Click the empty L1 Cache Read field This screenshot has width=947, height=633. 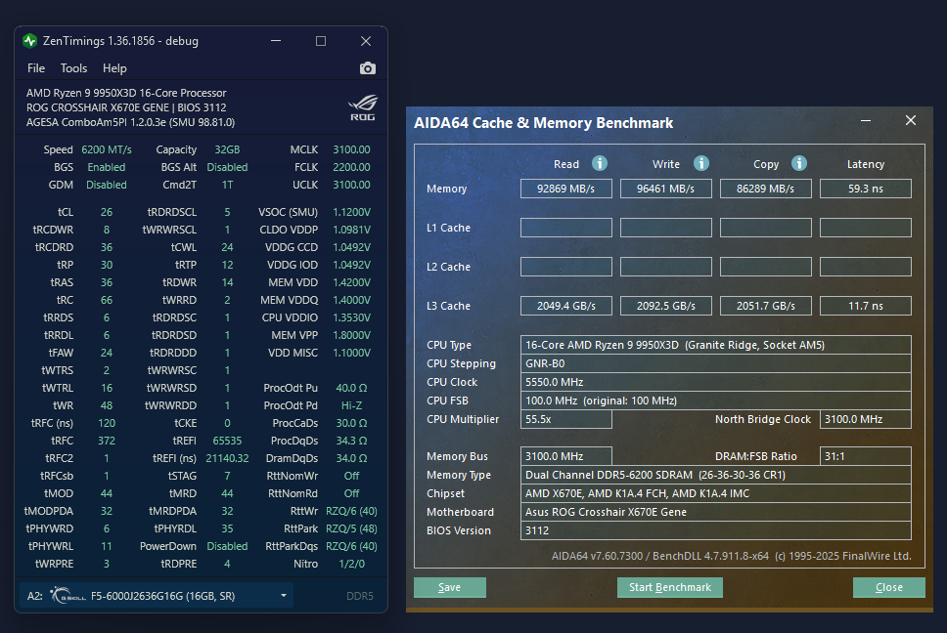565,228
